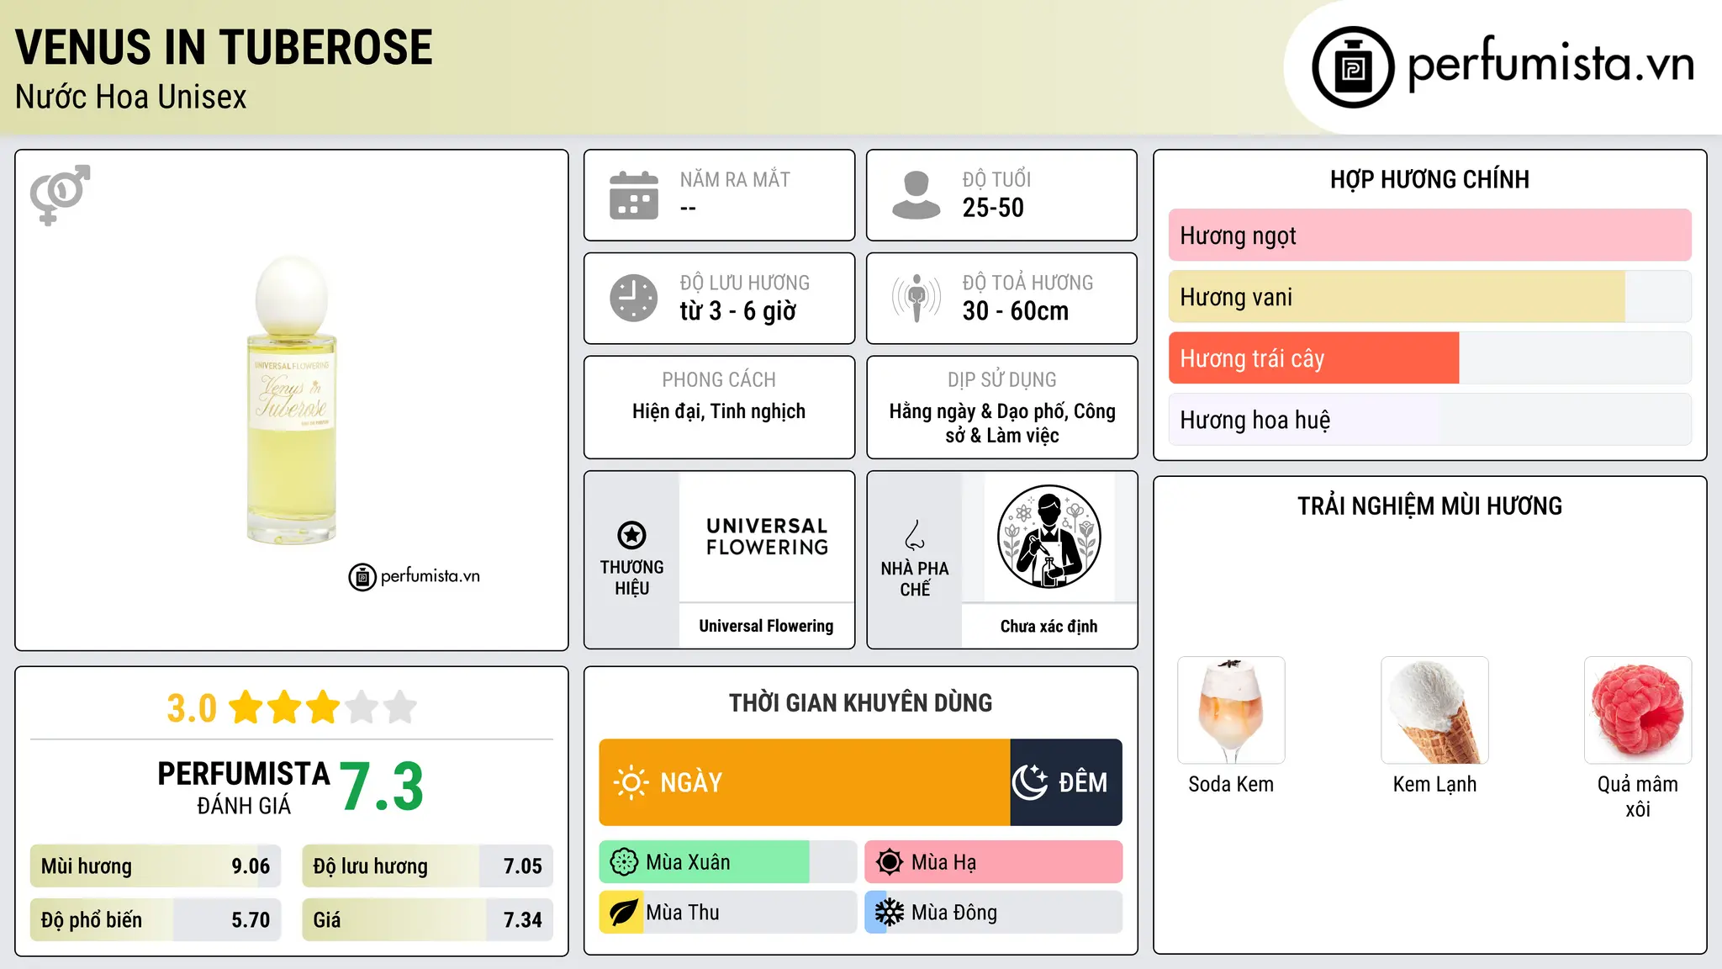Click the 25-50 age range value
The height and width of the screenshot is (969, 1722).
(x=993, y=208)
